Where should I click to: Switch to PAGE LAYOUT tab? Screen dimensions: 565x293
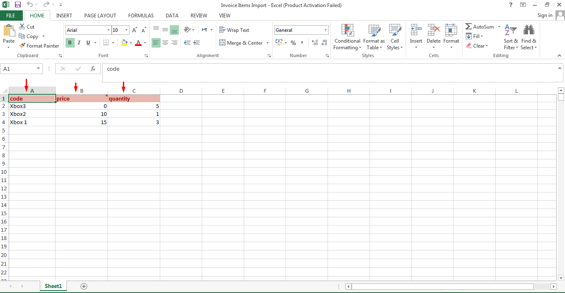pos(100,15)
